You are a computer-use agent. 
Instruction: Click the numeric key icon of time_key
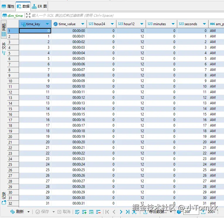click(x=23, y=24)
